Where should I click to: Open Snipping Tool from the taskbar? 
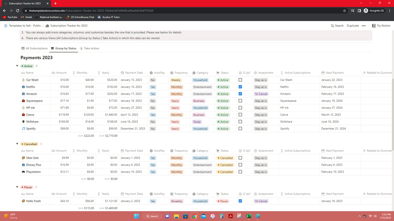point(239,216)
